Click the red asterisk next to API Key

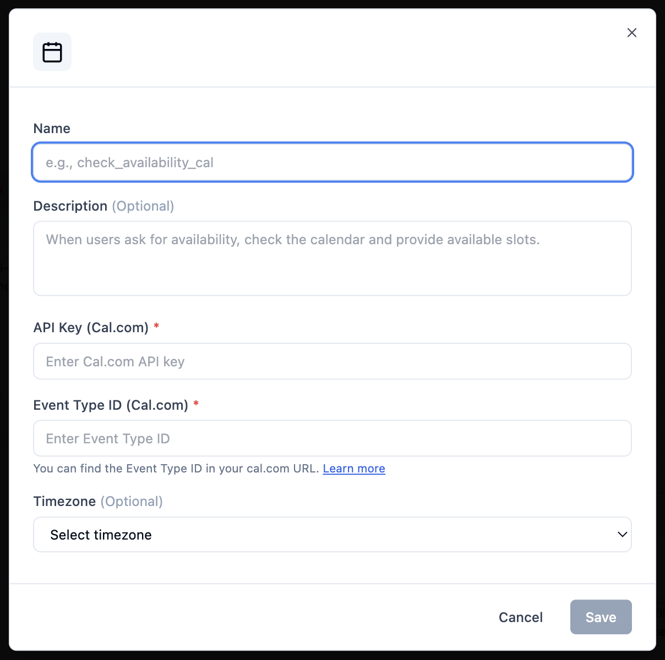pos(156,327)
